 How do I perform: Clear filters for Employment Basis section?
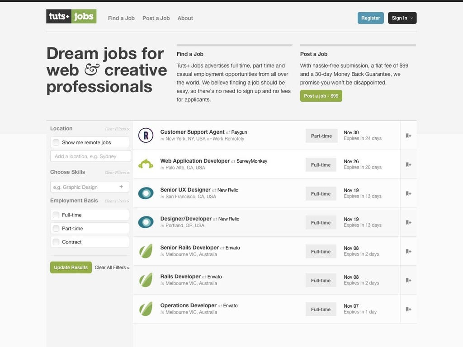(x=117, y=201)
